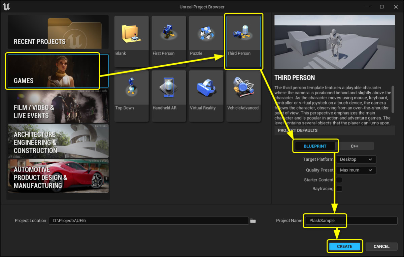Open the Target Platform dropdown

(x=356, y=159)
